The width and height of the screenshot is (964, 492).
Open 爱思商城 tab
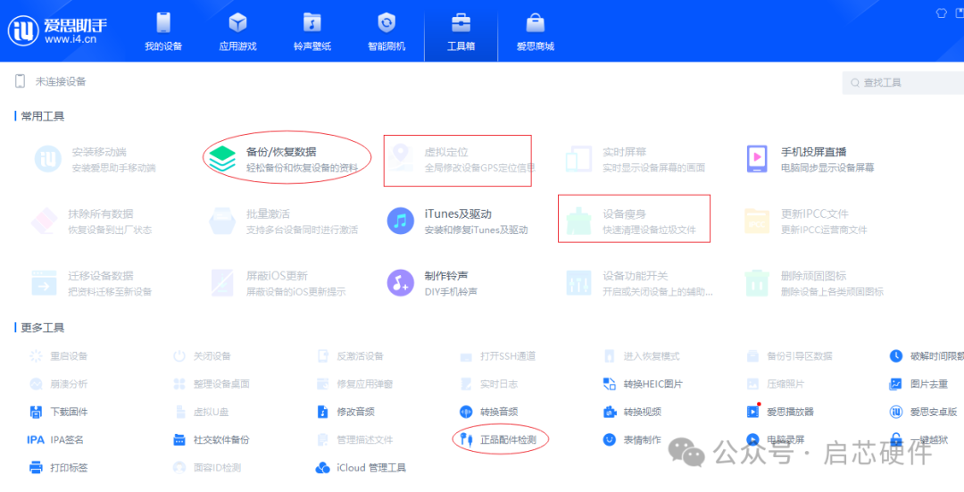tap(536, 30)
